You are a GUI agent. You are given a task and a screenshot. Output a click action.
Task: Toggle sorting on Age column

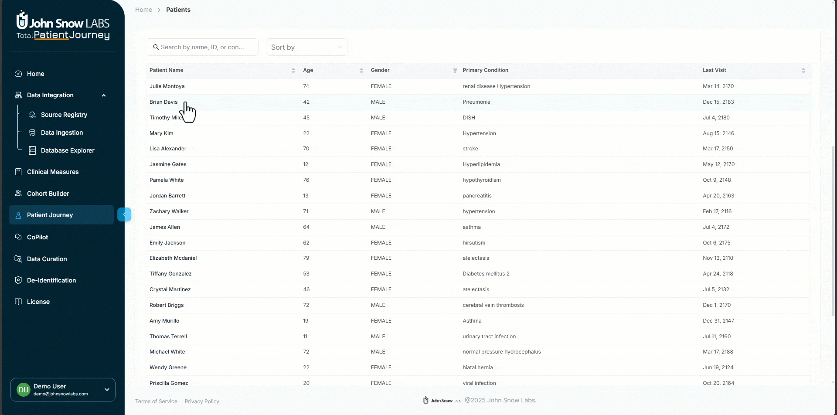coord(361,71)
